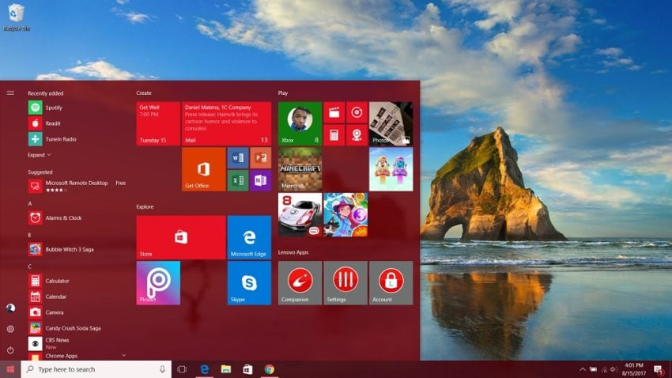The height and width of the screenshot is (378, 672).
Task: Open the Photos tile
Action: click(x=391, y=124)
